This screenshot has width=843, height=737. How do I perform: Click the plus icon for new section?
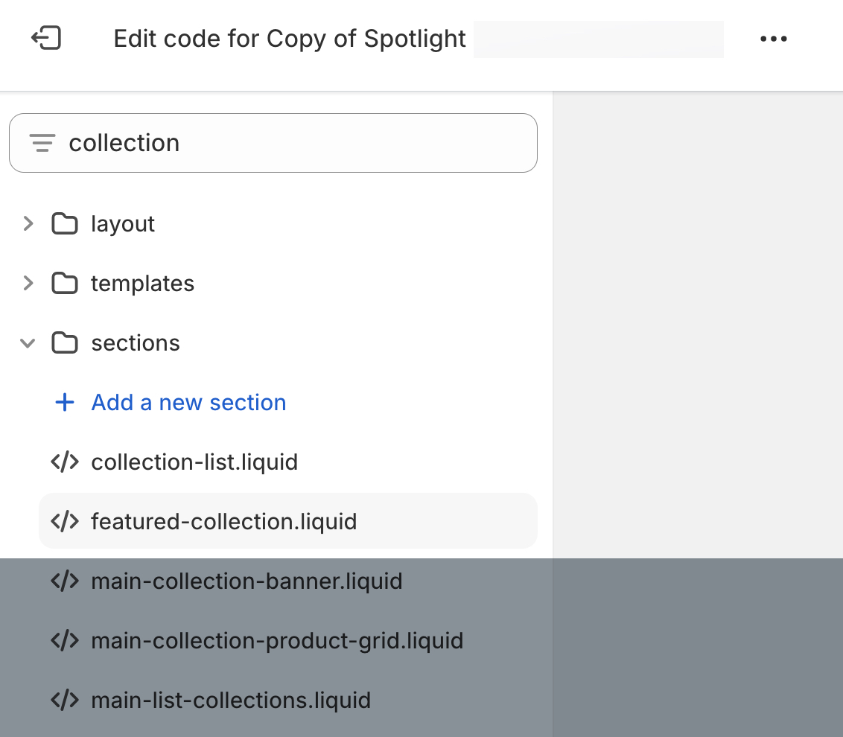pyautogui.click(x=65, y=402)
